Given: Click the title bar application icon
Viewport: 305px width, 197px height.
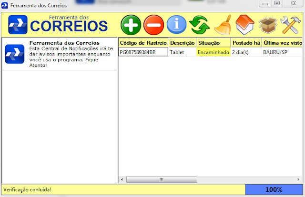Looking at the screenshot, I should click(x=4, y=5).
